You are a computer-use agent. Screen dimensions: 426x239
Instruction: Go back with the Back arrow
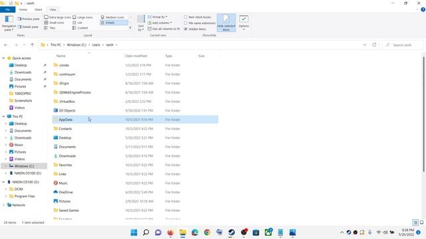[6, 45]
